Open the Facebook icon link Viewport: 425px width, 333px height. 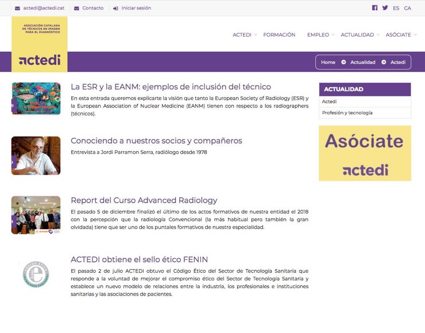374,7
